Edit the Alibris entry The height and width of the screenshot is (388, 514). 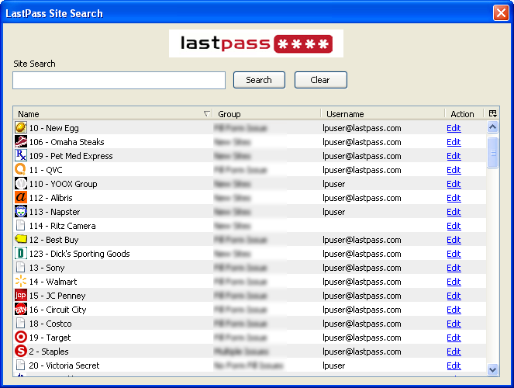(454, 198)
